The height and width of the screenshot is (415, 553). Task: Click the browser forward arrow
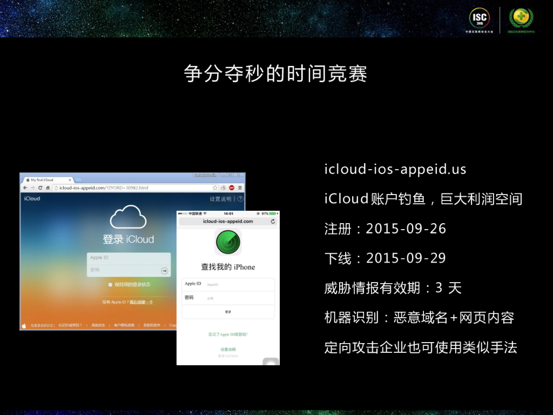[x=32, y=188]
